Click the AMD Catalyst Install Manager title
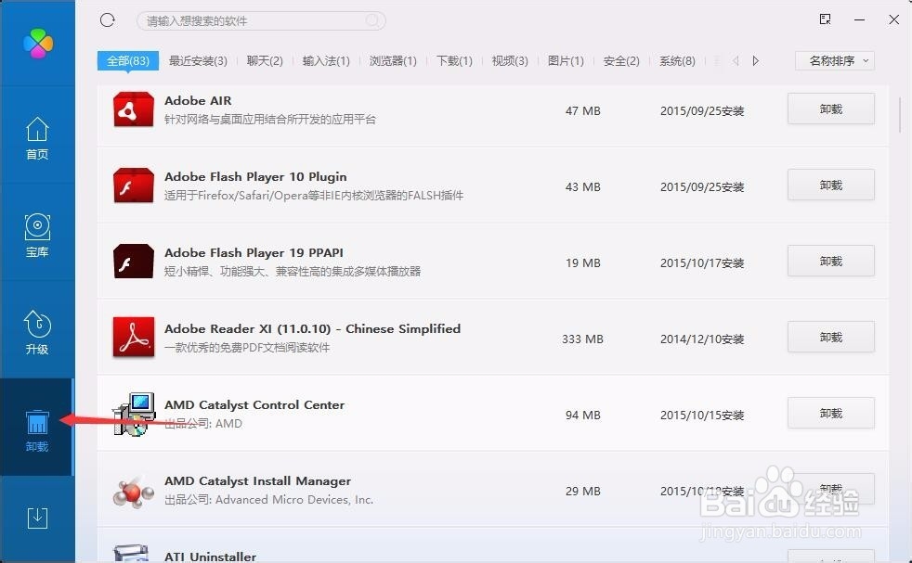912x563 pixels. coord(257,481)
